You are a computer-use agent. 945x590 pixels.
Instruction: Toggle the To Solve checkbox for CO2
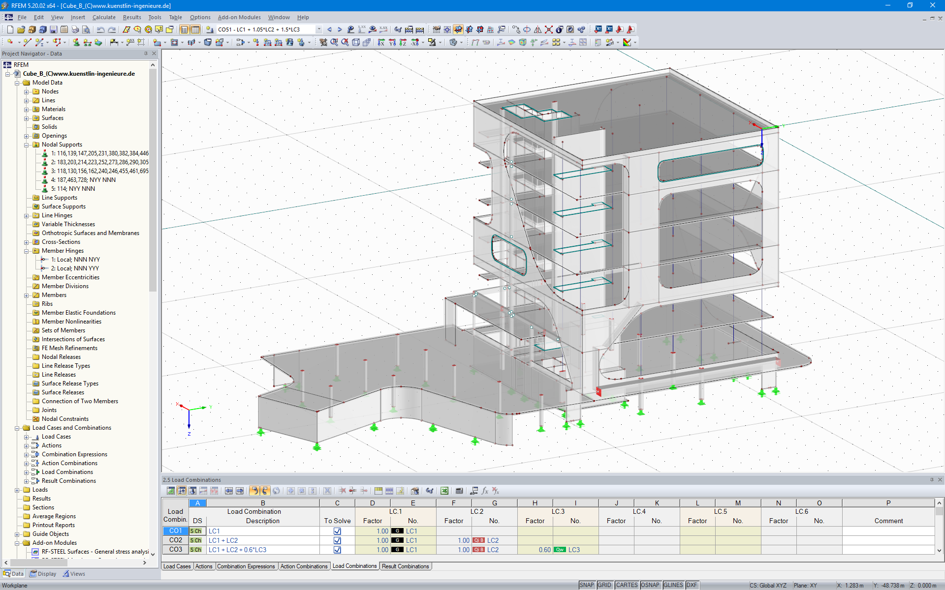(337, 540)
